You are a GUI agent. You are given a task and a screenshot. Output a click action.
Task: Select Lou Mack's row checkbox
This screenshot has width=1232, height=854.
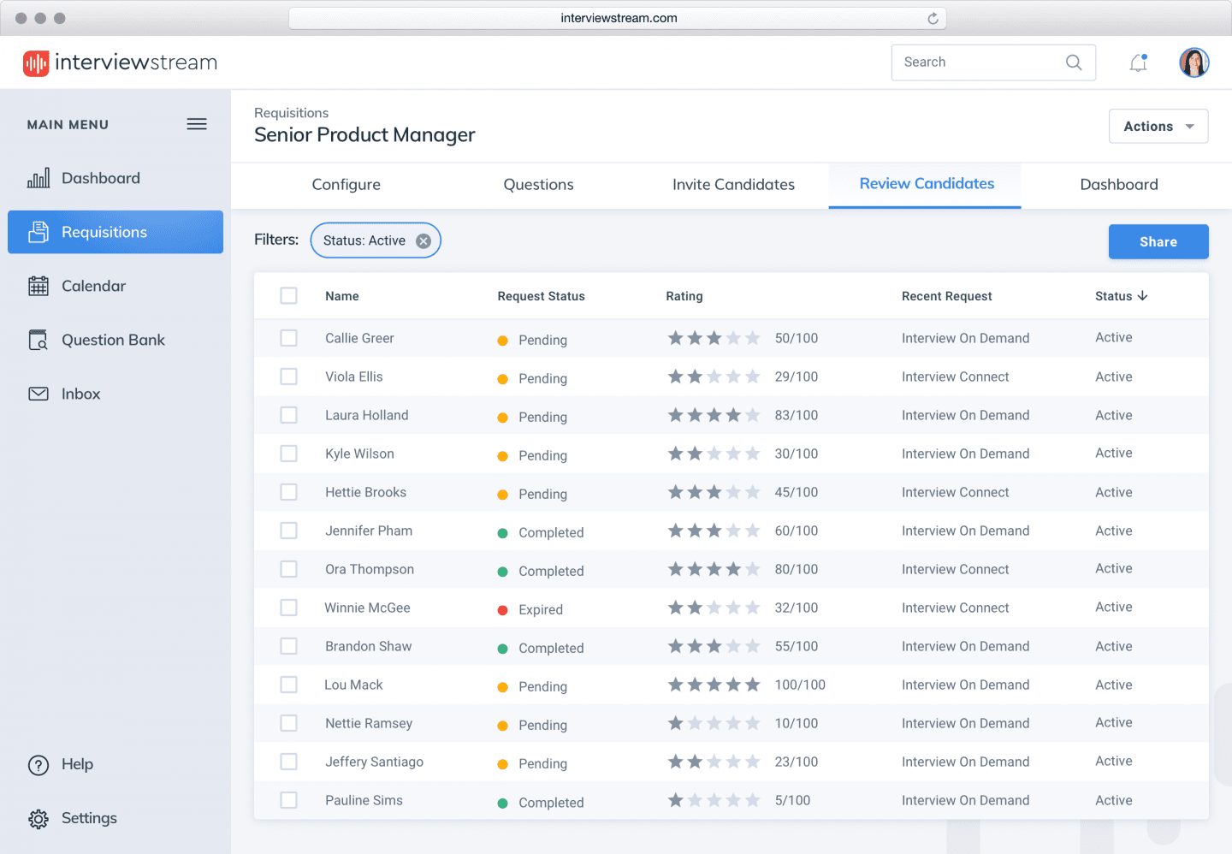coord(288,685)
